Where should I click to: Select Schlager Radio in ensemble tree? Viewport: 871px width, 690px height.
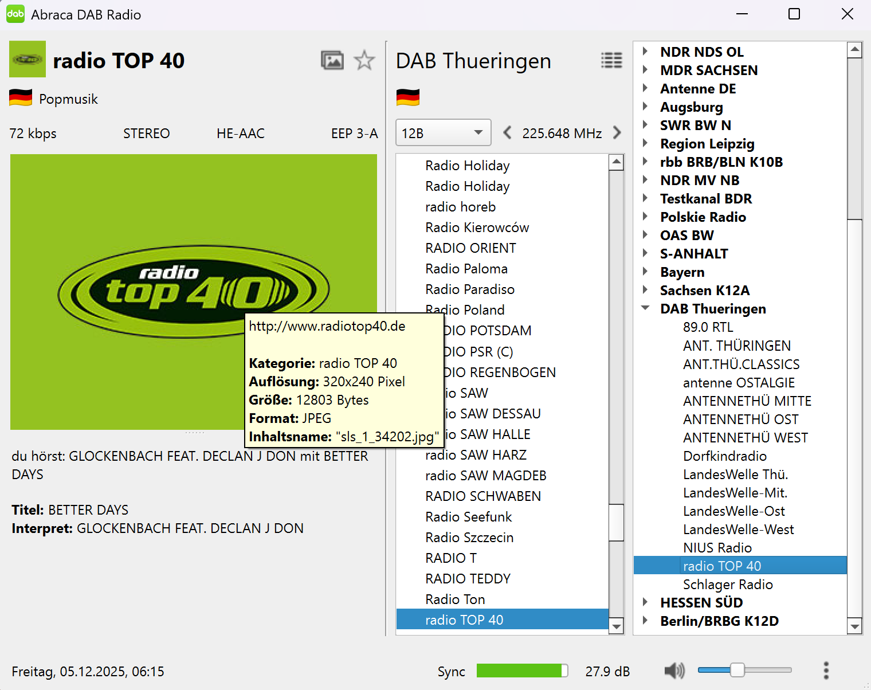(728, 584)
